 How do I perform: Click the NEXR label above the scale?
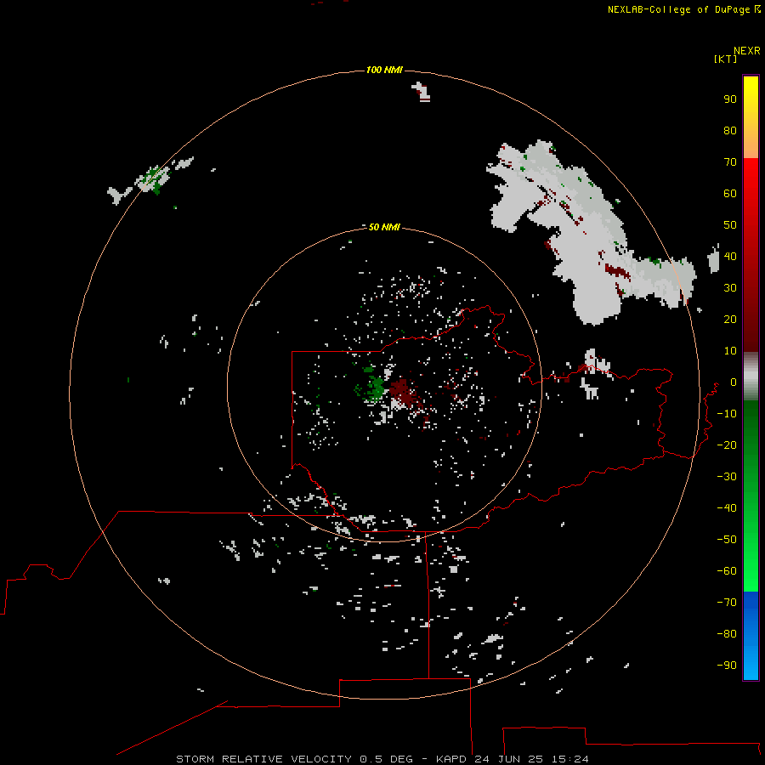[746, 51]
